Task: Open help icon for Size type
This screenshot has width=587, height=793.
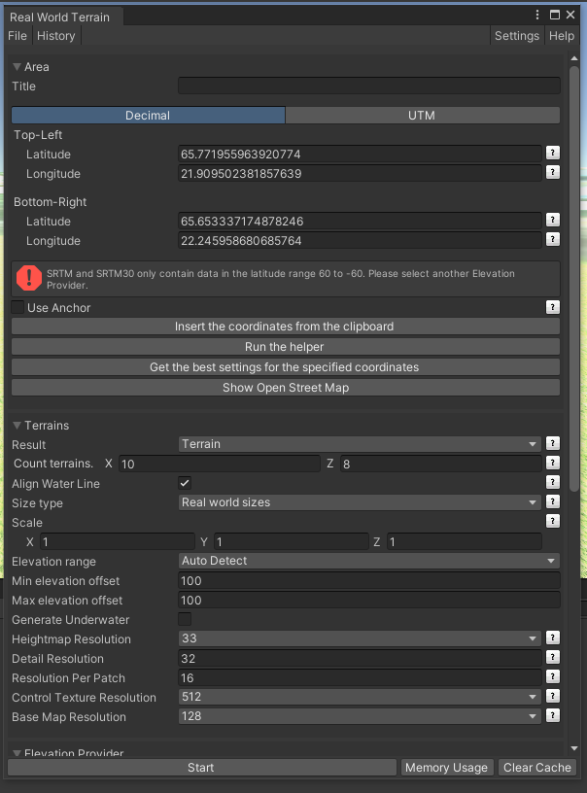Action: [553, 502]
